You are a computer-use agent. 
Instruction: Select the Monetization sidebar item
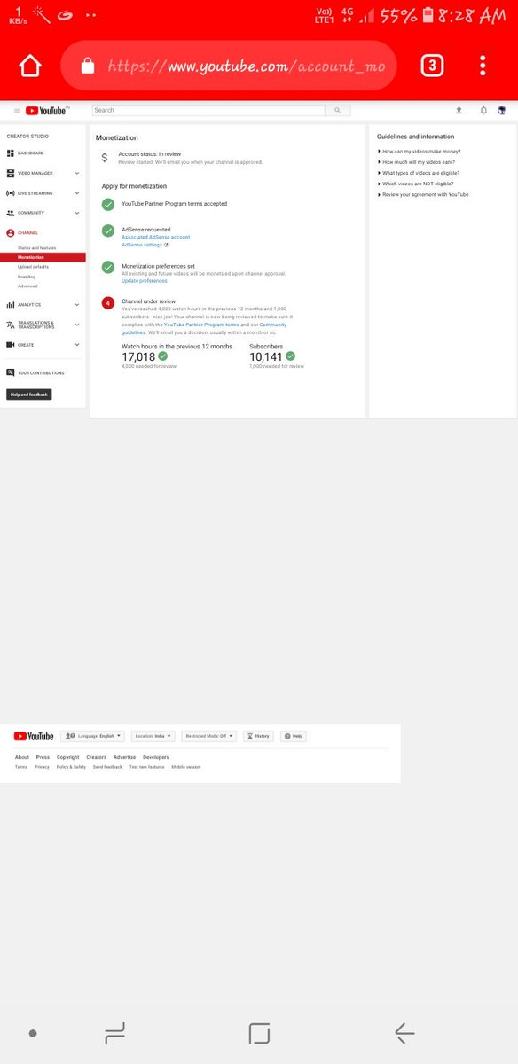click(43, 257)
